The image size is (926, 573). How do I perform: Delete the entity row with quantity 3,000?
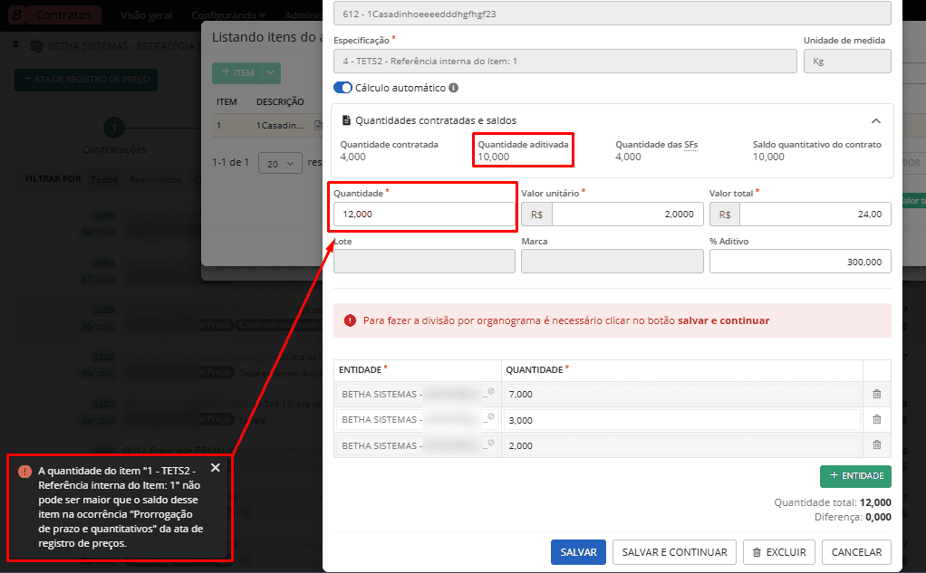[x=876, y=419]
